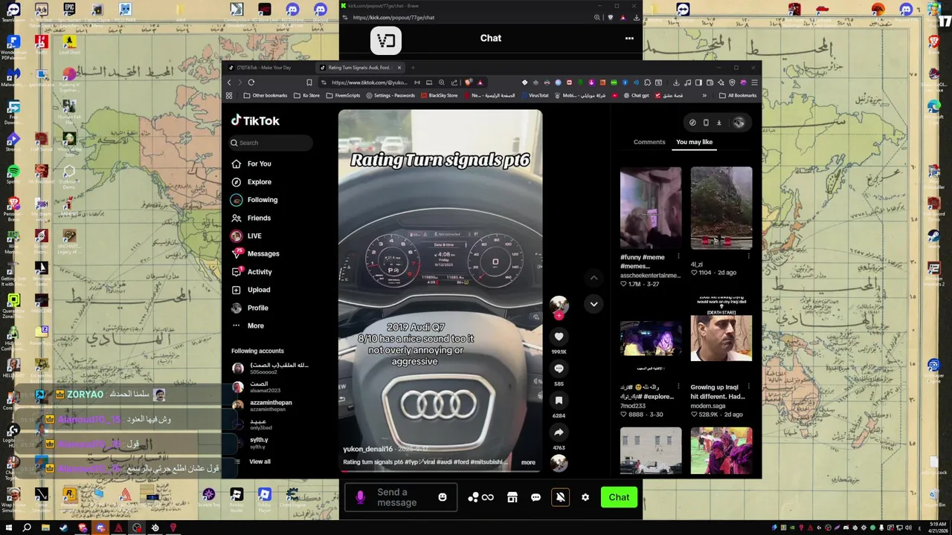This screenshot has width=952, height=535.
Task: Open the Upload page
Action: pyautogui.click(x=251, y=290)
